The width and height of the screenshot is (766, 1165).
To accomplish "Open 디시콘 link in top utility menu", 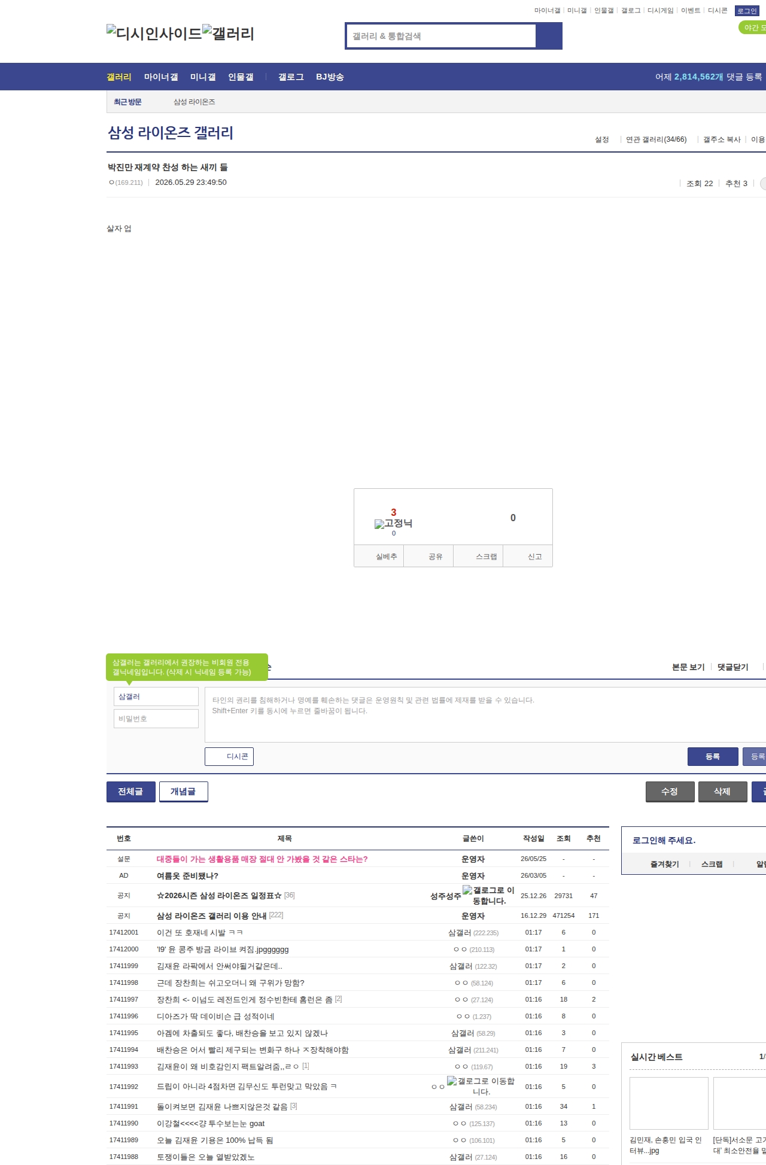I will (718, 11).
